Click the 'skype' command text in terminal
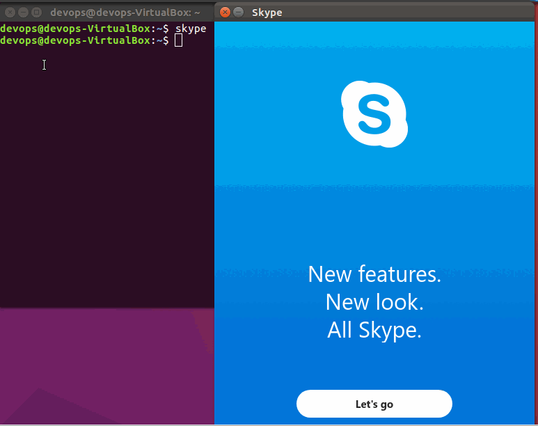 point(191,29)
